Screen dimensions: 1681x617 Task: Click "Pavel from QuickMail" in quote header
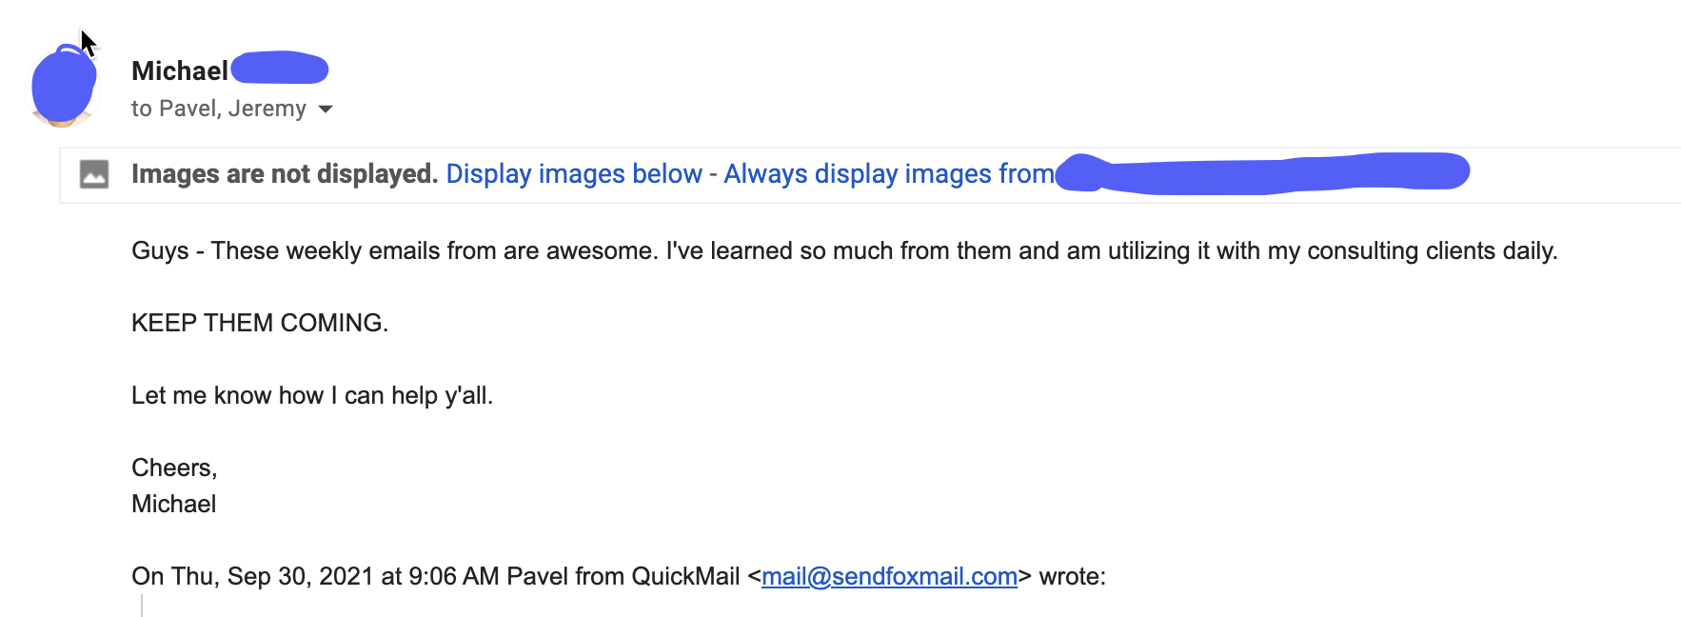(623, 577)
